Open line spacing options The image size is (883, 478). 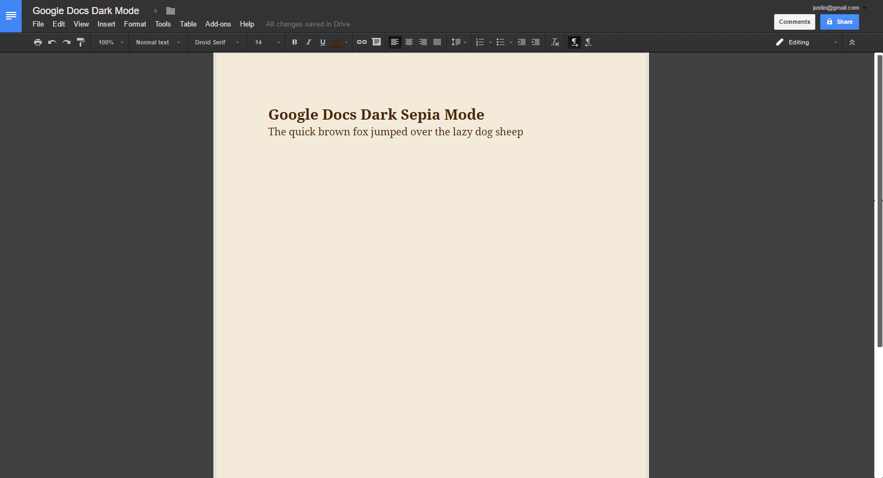click(x=459, y=42)
